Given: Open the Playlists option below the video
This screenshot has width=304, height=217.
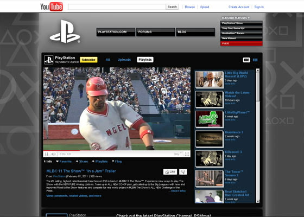Looking at the screenshot, I should click(100, 162).
